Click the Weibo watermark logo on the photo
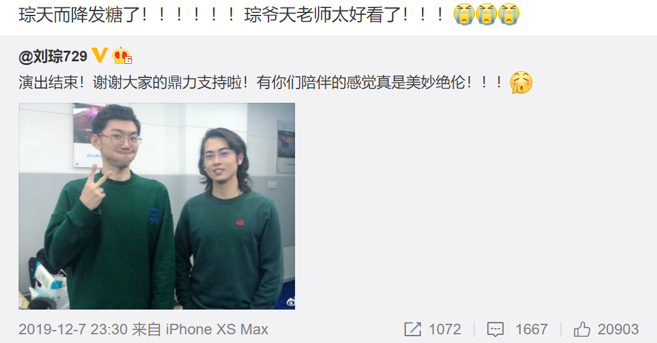Image resolution: width=657 pixels, height=343 pixels. tap(290, 302)
